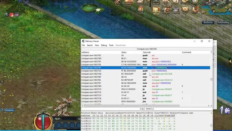The image size is (232, 131).
Task: Select the row Conquer.exe+9837BD sub eax,00
Action: tap(145, 86)
